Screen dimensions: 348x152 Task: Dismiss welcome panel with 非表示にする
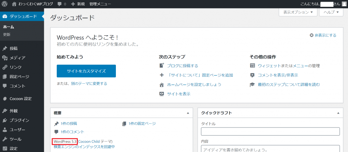point(323,35)
